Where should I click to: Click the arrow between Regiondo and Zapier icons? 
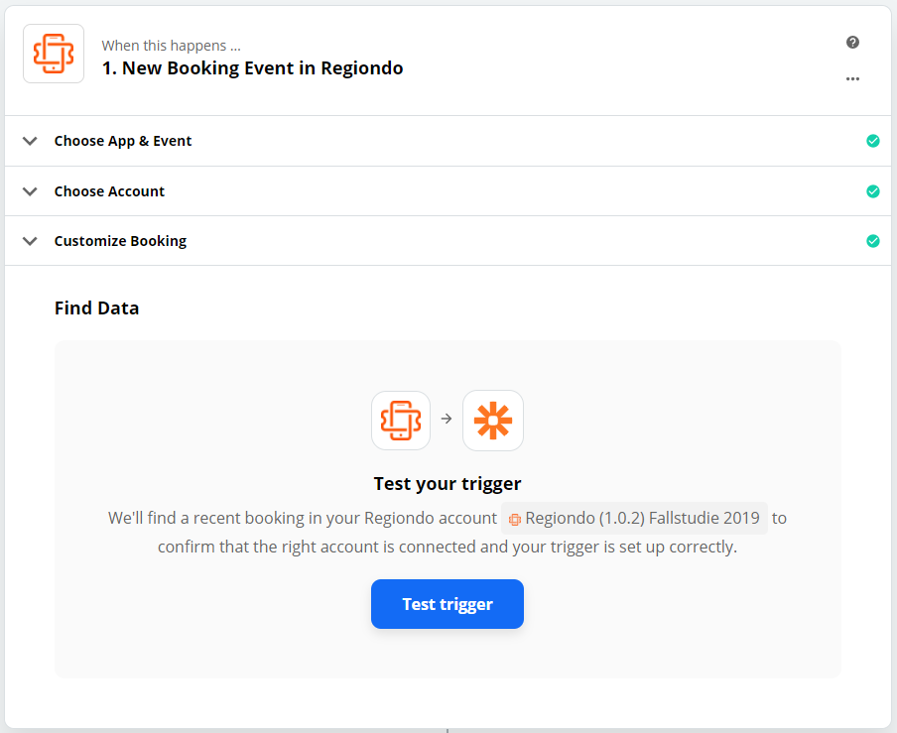tap(447, 420)
